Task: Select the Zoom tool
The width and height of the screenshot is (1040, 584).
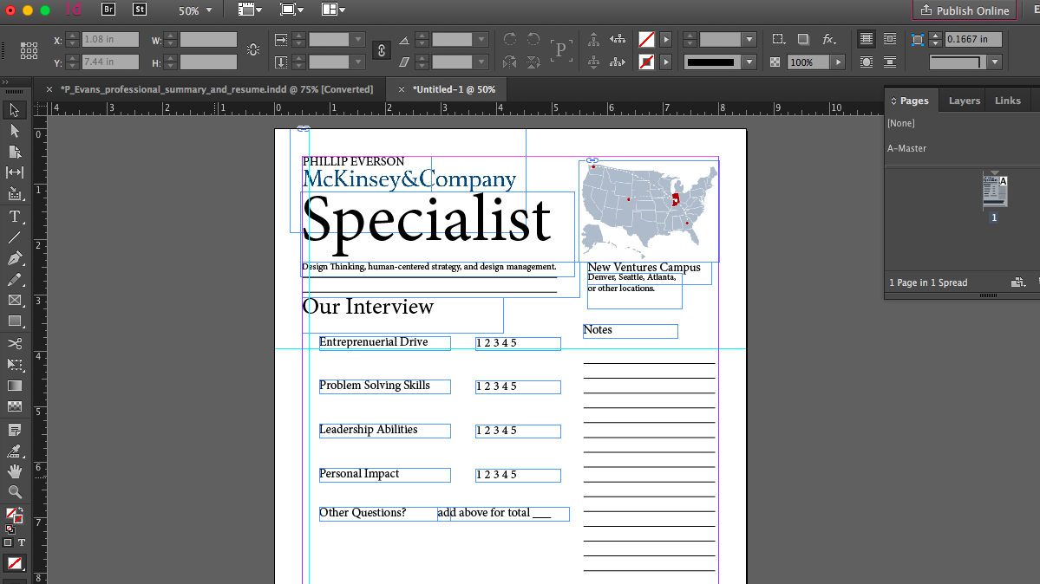Action: pos(14,492)
